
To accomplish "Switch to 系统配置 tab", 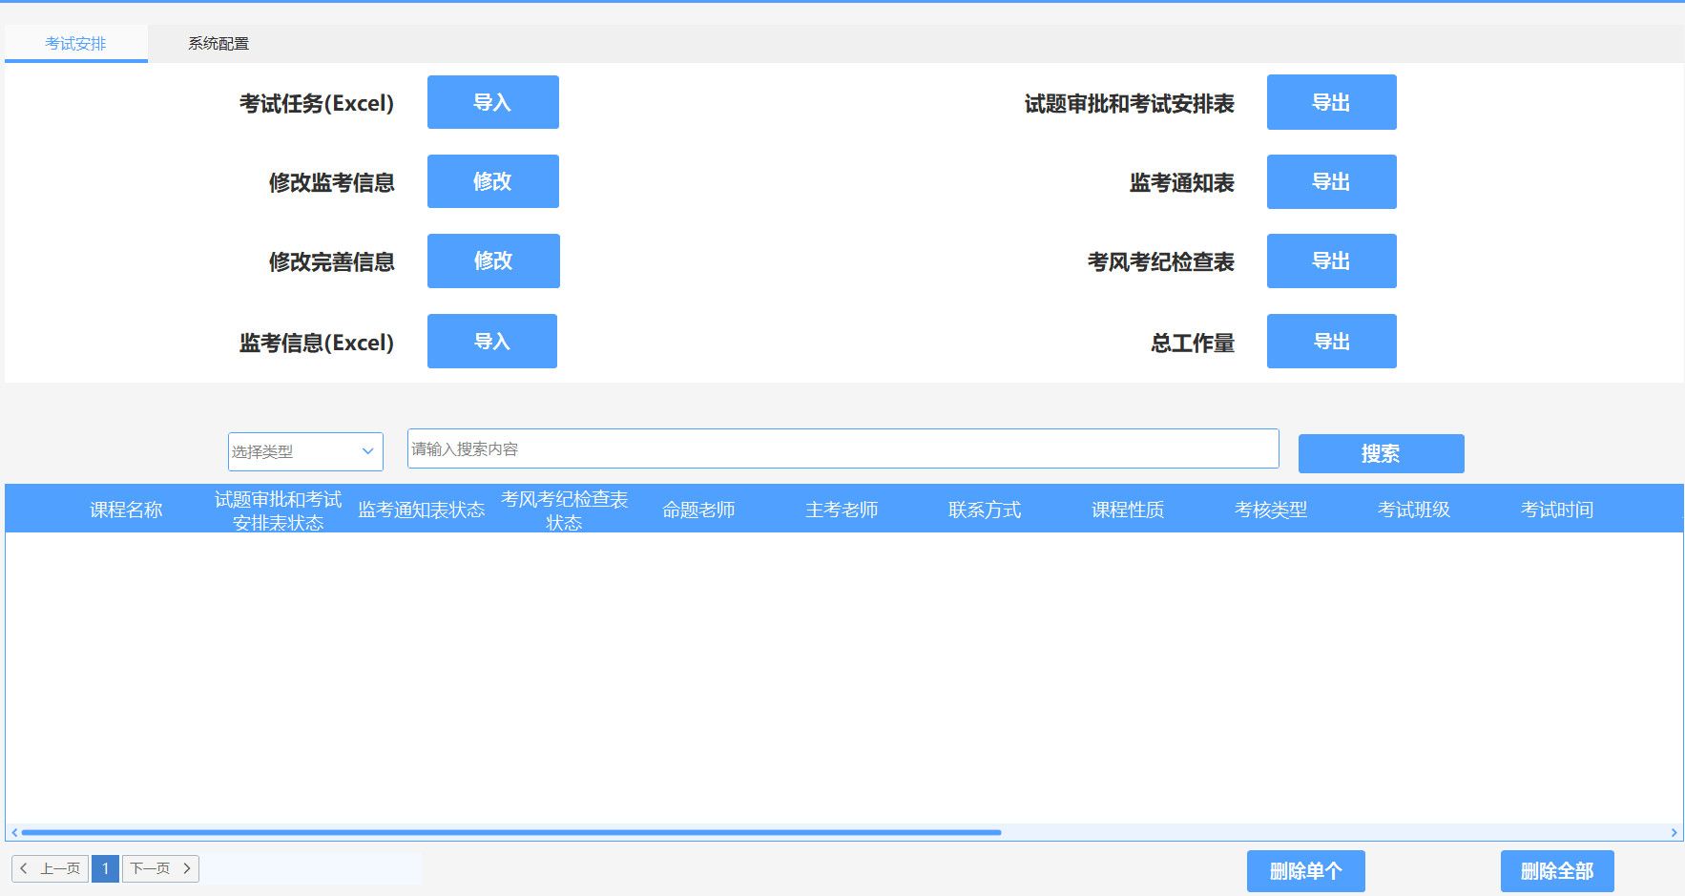I will pyautogui.click(x=218, y=44).
